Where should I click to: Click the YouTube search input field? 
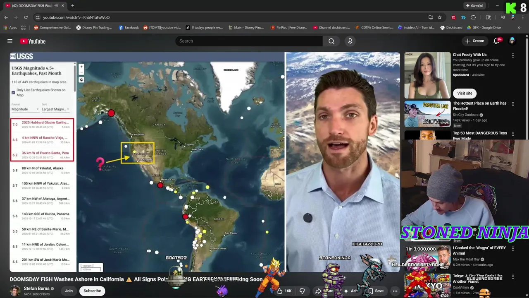pos(249,41)
